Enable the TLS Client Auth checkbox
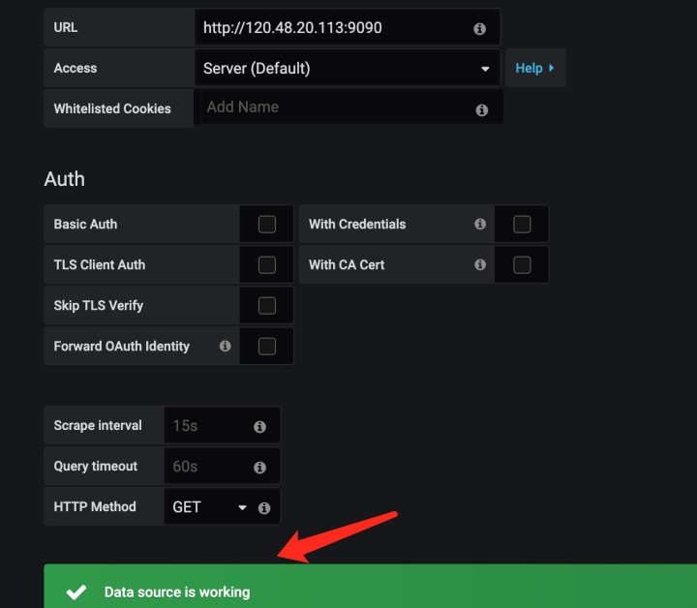The image size is (697, 608). tap(267, 265)
